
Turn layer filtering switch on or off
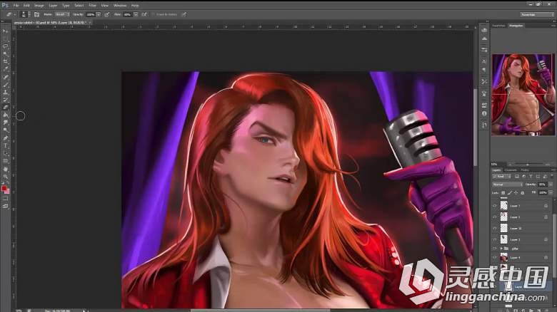pos(552,176)
